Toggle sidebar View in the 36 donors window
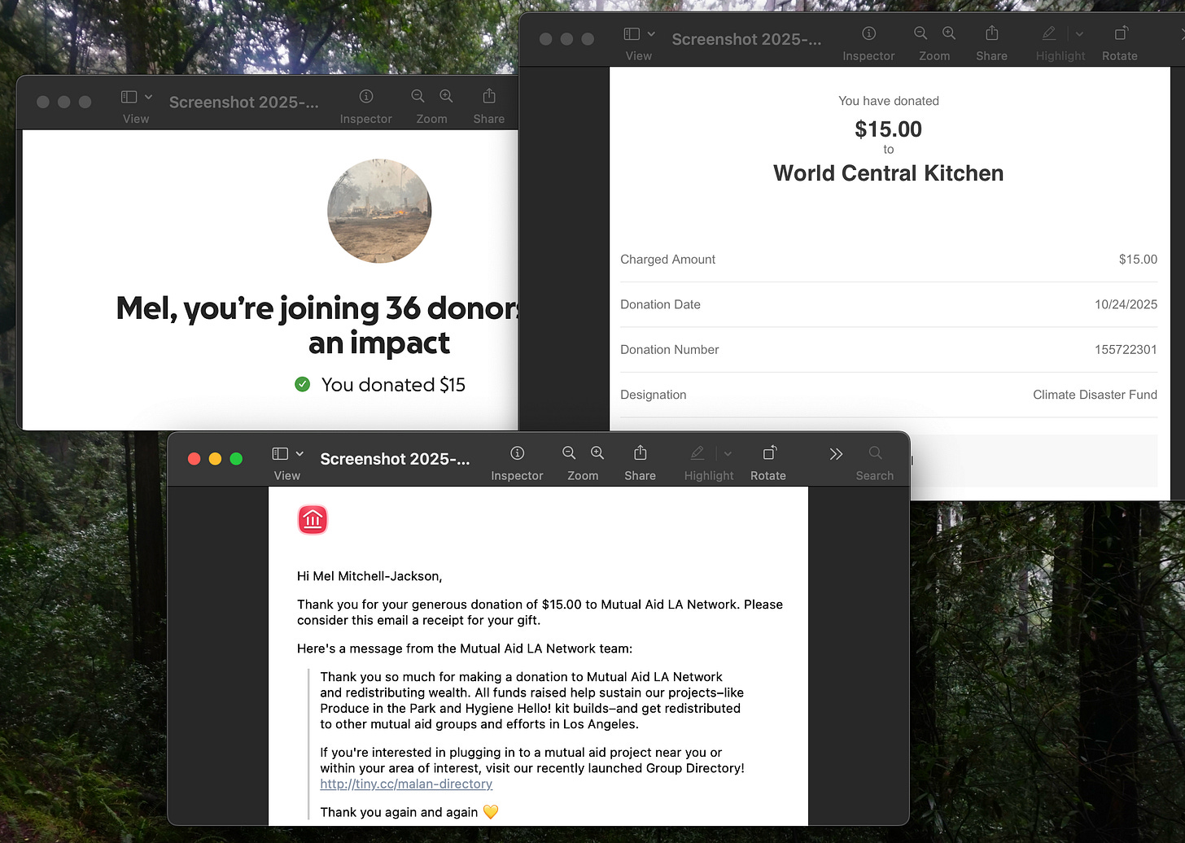1185x843 pixels. tap(129, 96)
